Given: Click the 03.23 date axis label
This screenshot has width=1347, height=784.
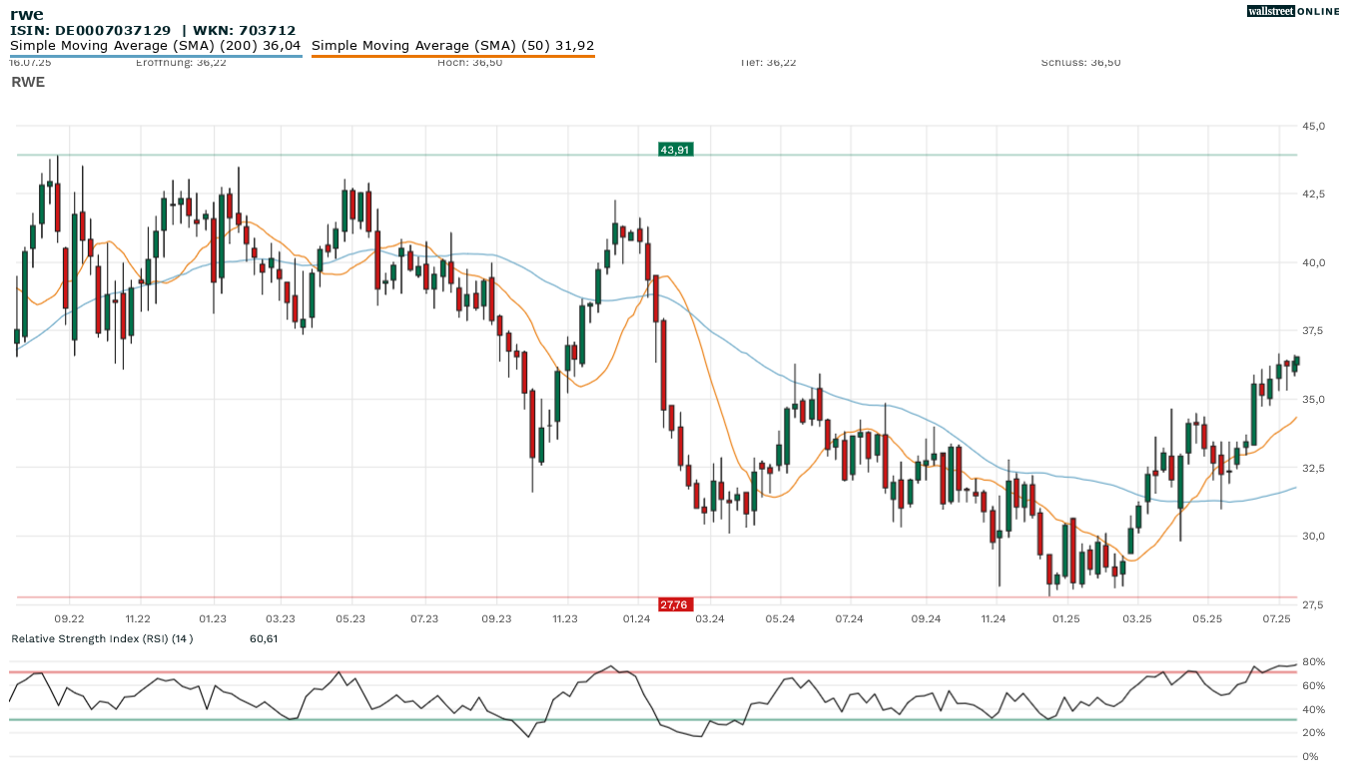Looking at the screenshot, I should pyautogui.click(x=282, y=619).
